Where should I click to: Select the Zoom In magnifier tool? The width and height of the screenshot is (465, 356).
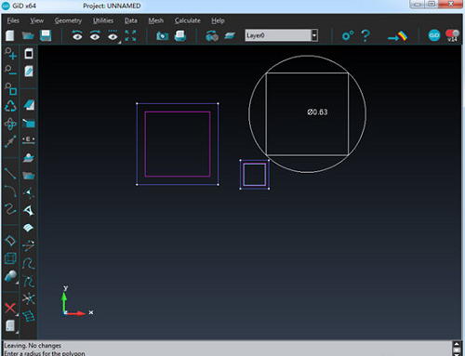click(x=10, y=53)
